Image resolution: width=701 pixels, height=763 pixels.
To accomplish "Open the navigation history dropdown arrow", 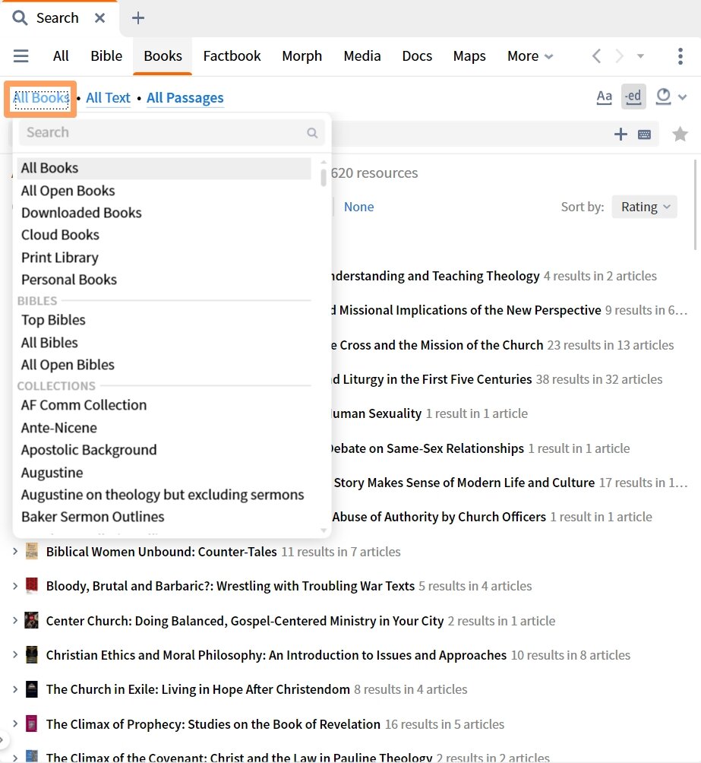I will click(x=641, y=56).
